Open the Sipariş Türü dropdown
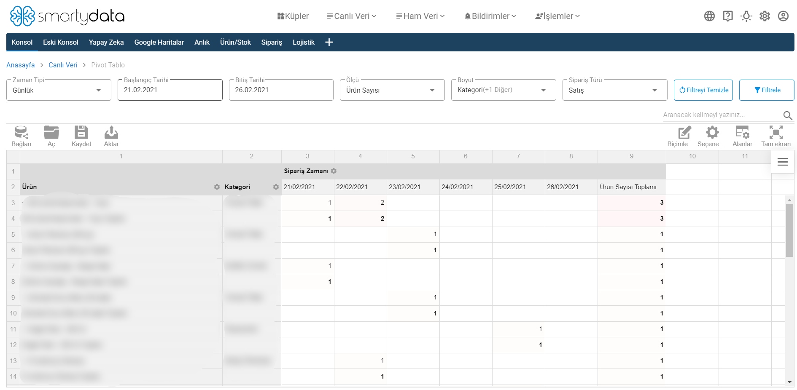The height and width of the screenshot is (390, 797). point(615,90)
